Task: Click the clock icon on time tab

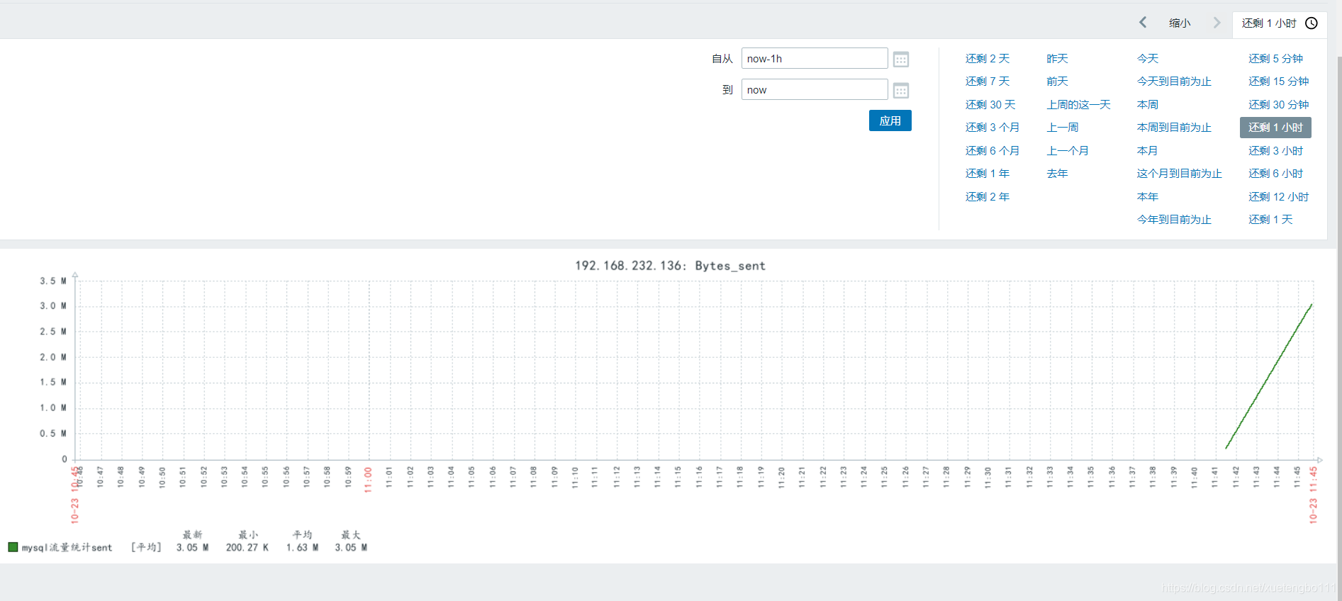Action: click(1312, 23)
